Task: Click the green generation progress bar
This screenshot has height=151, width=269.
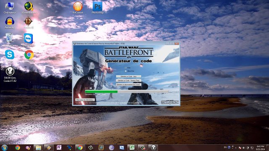Action: tap(127, 91)
